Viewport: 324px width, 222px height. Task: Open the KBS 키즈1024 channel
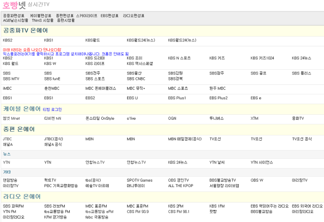coord(262,58)
